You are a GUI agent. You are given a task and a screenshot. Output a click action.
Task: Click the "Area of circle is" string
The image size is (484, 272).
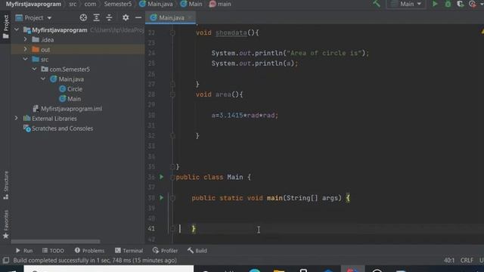point(324,53)
